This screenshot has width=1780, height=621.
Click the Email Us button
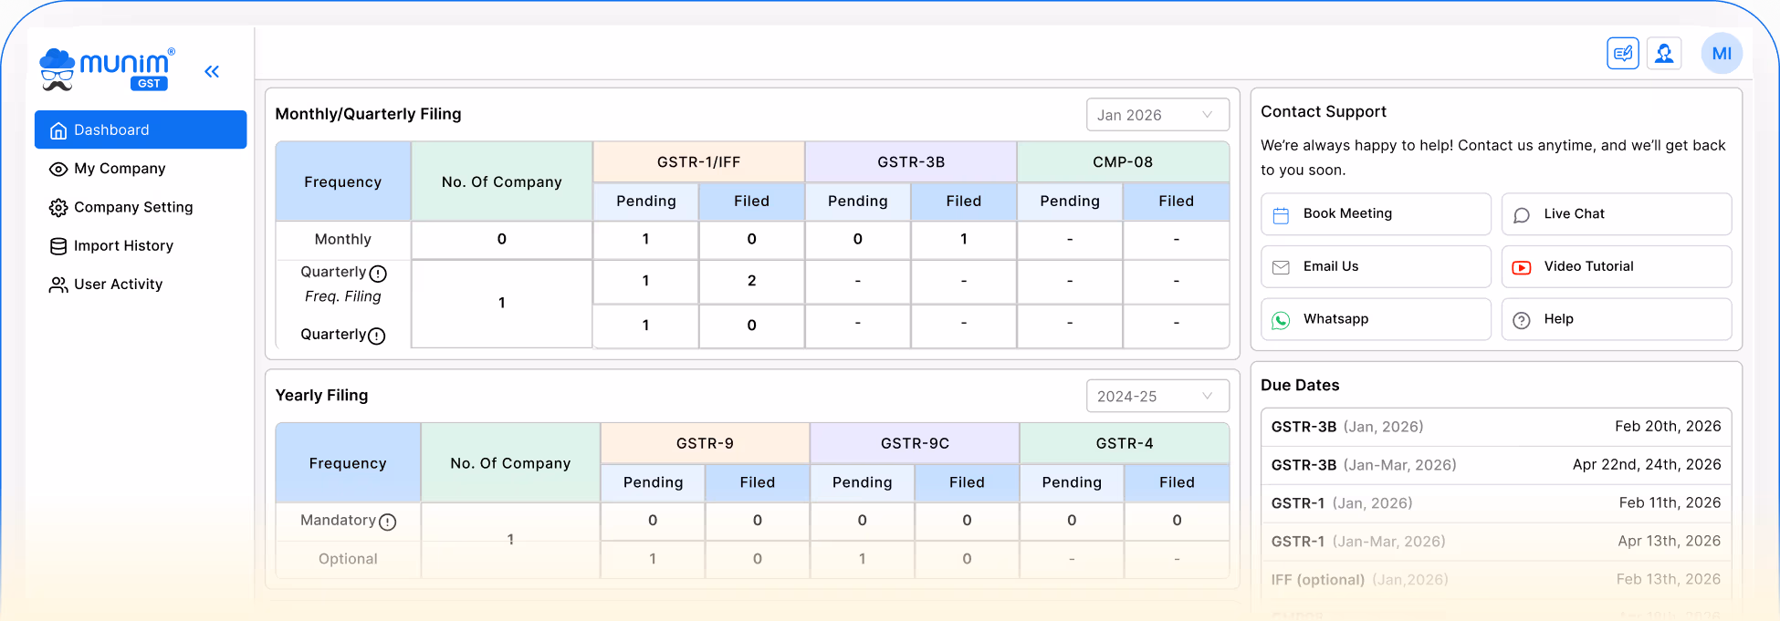pyautogui.click(x=1375, y=266)
